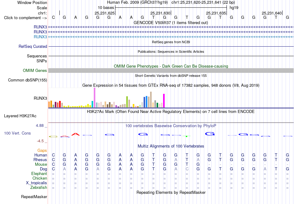Click the lime green bar in GTEx chart
294x204 pixels.
(127, 102)
